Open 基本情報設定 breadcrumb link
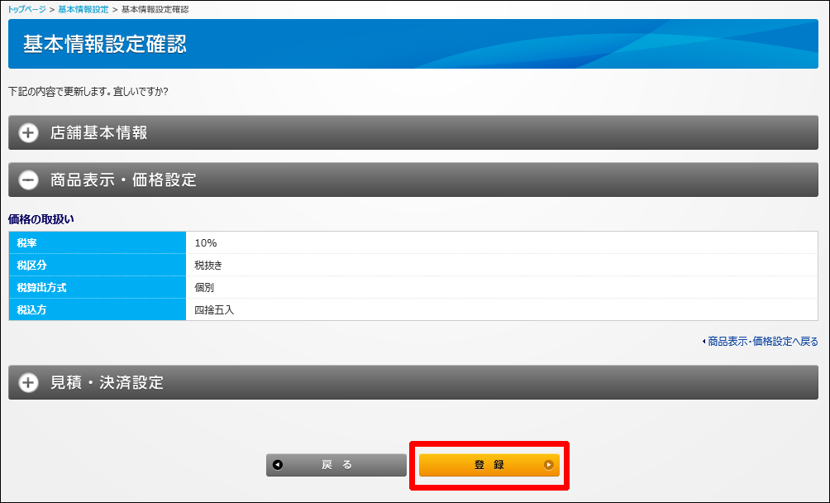Viewport: 830px width, 503px height. tap(83, 10)
